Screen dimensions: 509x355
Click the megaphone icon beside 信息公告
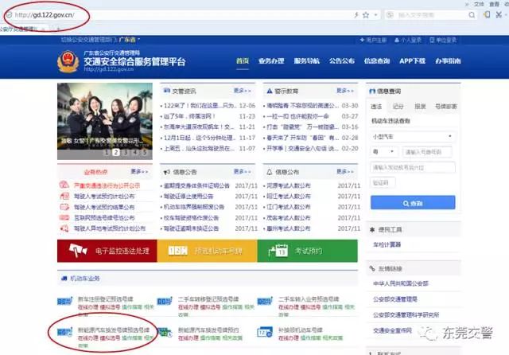coord(166,172)
